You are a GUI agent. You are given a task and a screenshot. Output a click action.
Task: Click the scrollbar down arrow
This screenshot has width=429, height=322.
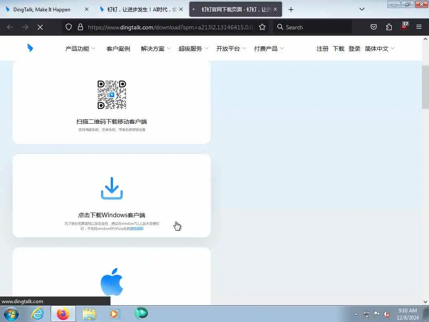426,302
